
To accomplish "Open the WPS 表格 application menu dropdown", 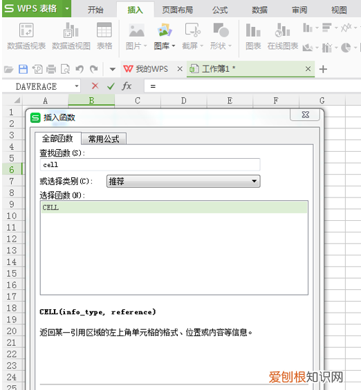I will click(x=67, y=8).
